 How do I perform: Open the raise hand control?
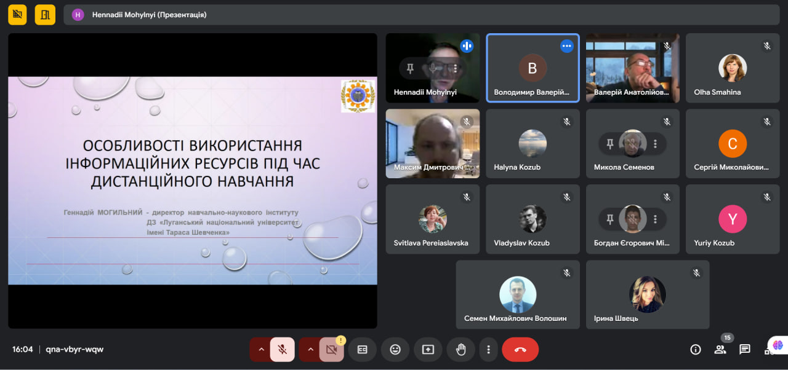click(x=460, y=349)
